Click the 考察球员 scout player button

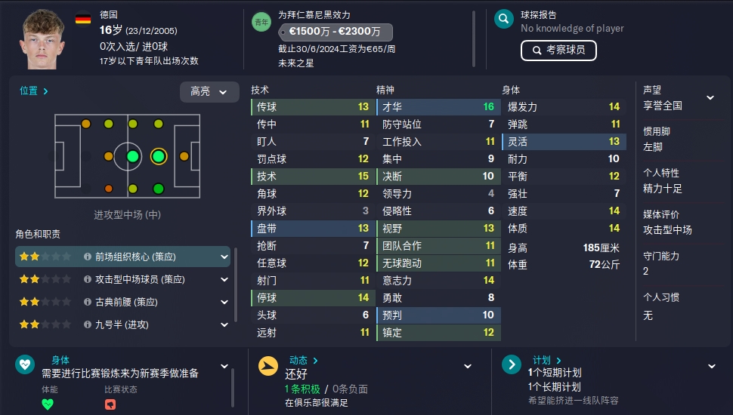558,51
